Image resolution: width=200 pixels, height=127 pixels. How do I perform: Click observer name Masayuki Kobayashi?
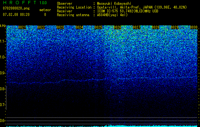tap(114, 3)
